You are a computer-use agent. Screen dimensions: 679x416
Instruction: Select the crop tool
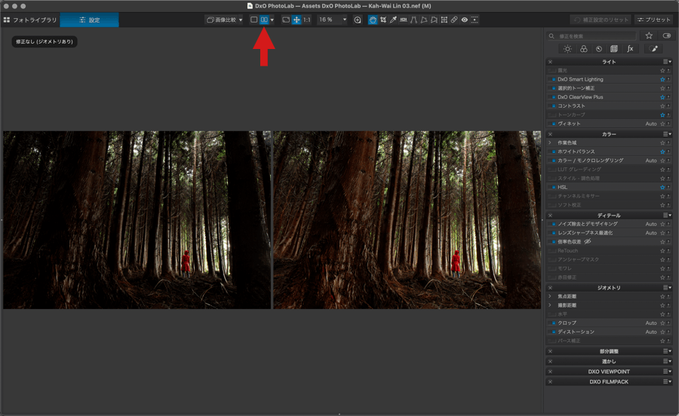[x=383, y=20]
